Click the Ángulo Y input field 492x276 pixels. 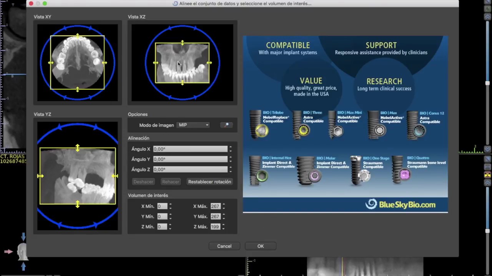[x=190, y=159]
